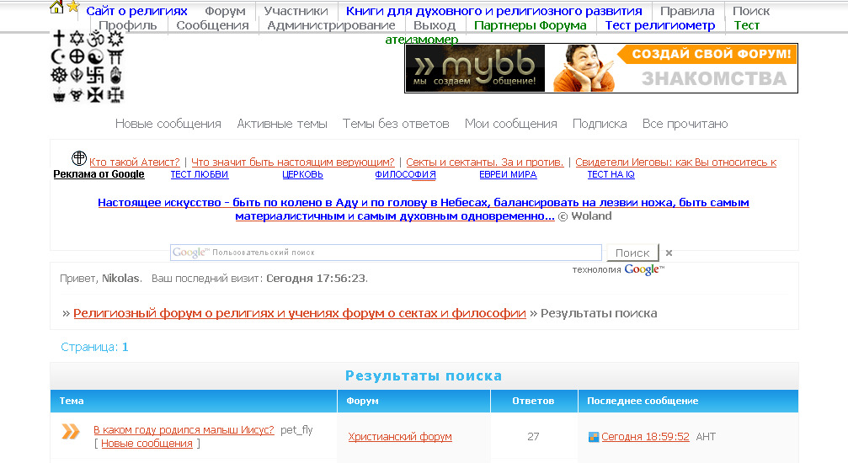
Task: Show 'Темы без ответов'
Action: (x=396, y=124)
